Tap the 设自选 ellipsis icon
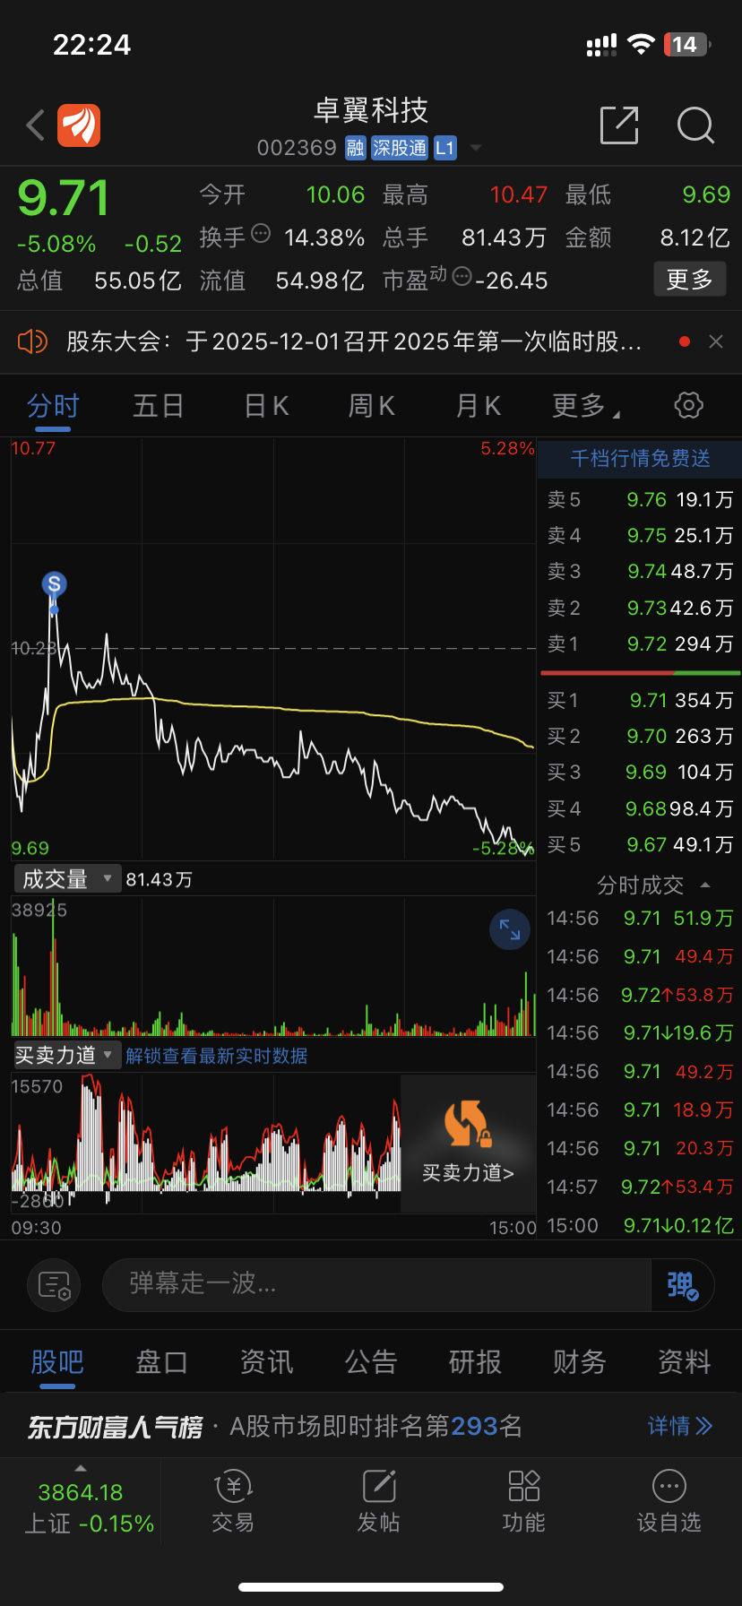 tap(669, 1486)
